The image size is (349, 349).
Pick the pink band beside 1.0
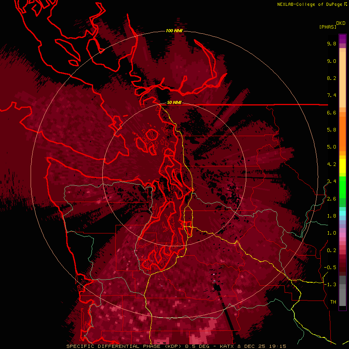pos(342,235)
